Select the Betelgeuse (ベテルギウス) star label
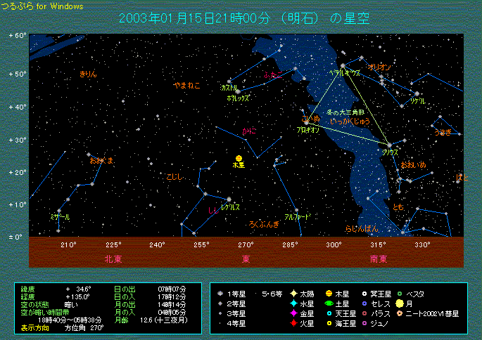The width and height of the screenshot is (482, 340). pos(344,72)
